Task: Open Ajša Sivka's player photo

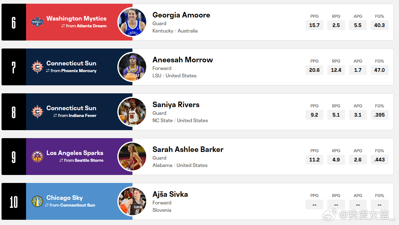Action: coord(132,201)
